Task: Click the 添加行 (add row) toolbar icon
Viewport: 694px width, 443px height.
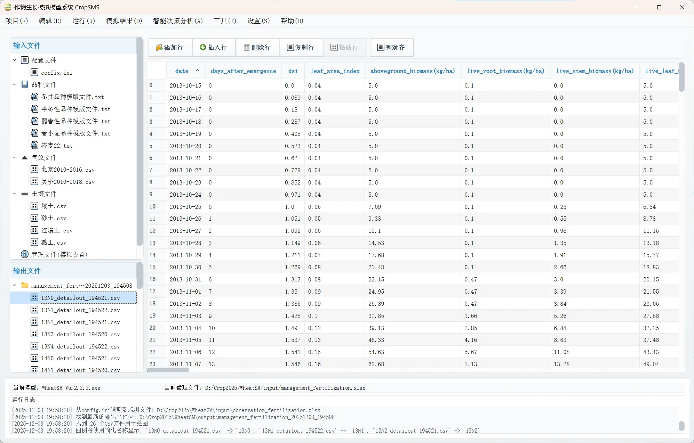Action: point(159,48)
